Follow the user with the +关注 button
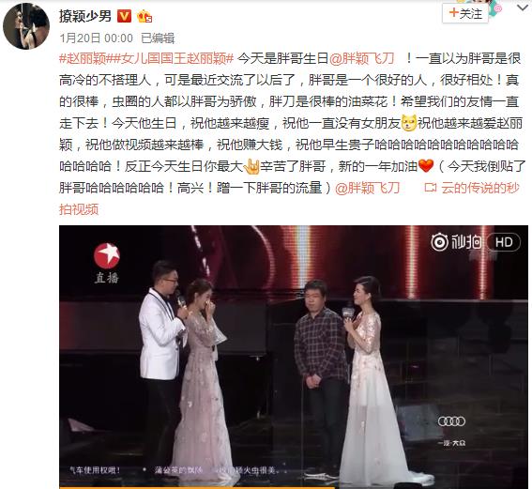 click(465, 14)
